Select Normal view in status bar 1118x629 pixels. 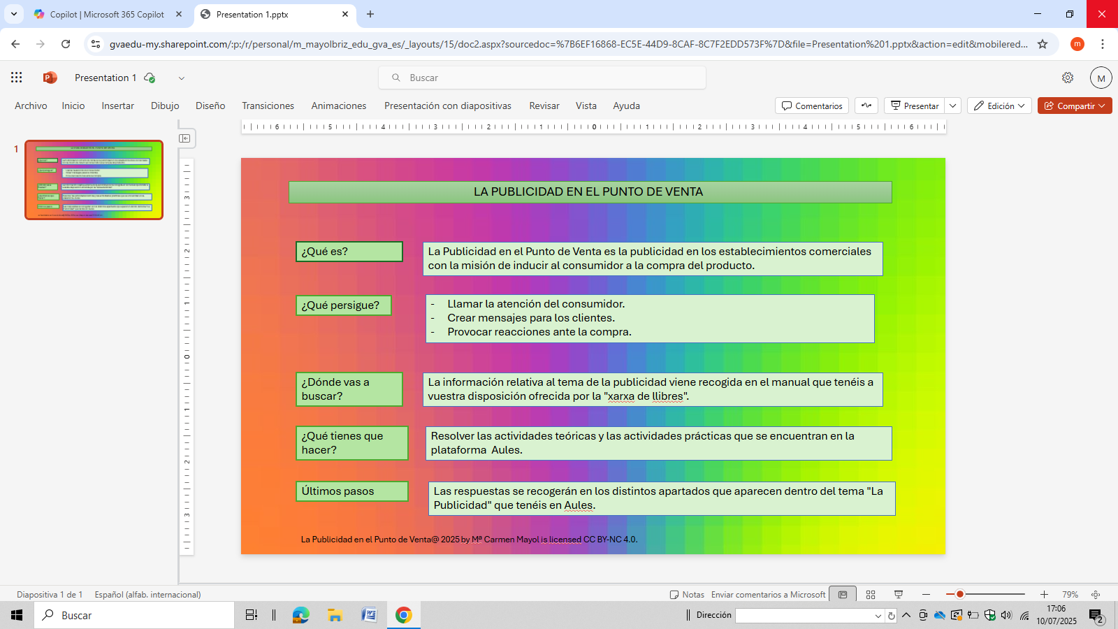coord(843,595)
